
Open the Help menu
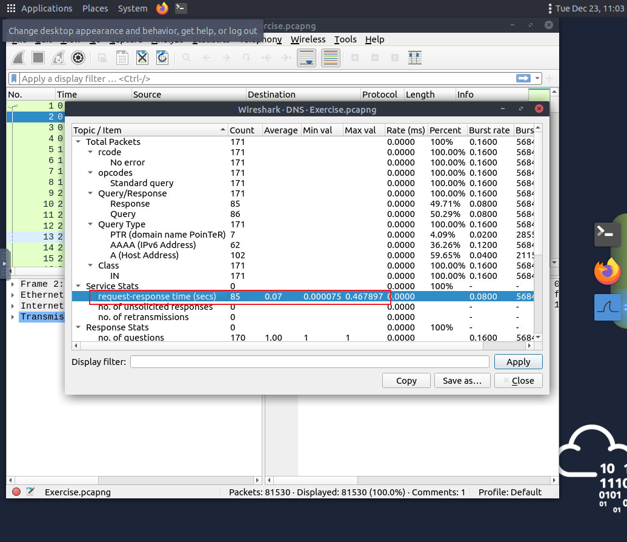pyautogui.click(x=374, y=39)
